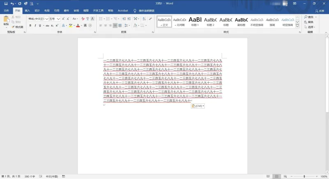Viewport: 329px width, 179px height.
Task: Click the paragraph Shading bucket icon
Action: [135, 26]
